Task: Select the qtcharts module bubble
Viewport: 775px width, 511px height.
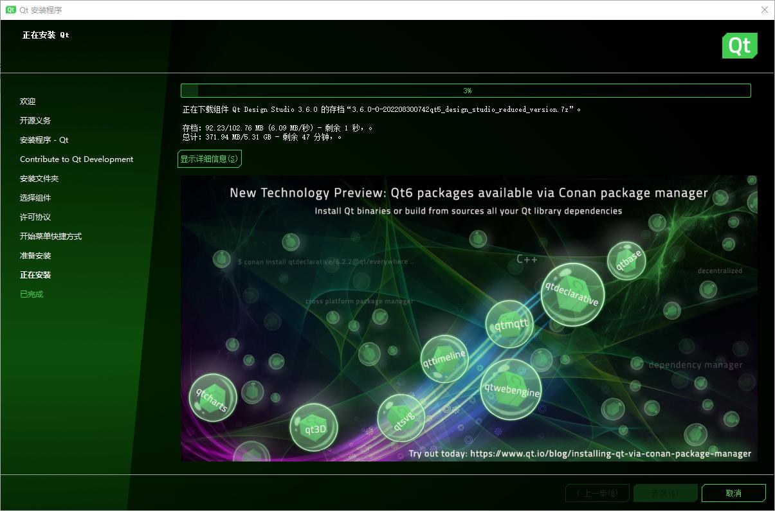Action: (212, 397)
